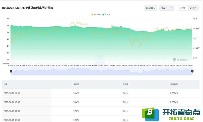Click 5.30% annual rate in 09:00 row
The image size is (203, 122).
click(x=76, y=111)
